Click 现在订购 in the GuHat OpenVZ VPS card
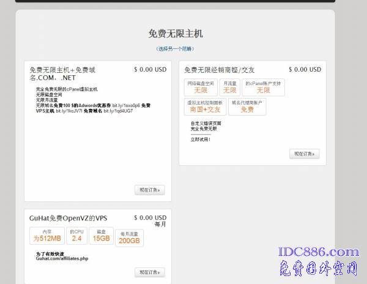 [150, 272]
